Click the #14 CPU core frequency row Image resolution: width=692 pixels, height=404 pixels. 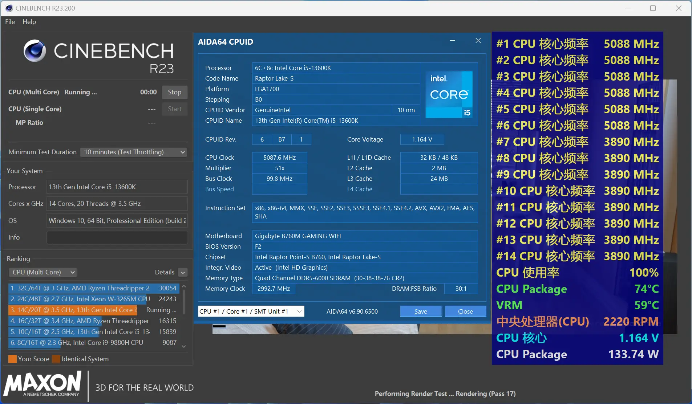point(577,256)
